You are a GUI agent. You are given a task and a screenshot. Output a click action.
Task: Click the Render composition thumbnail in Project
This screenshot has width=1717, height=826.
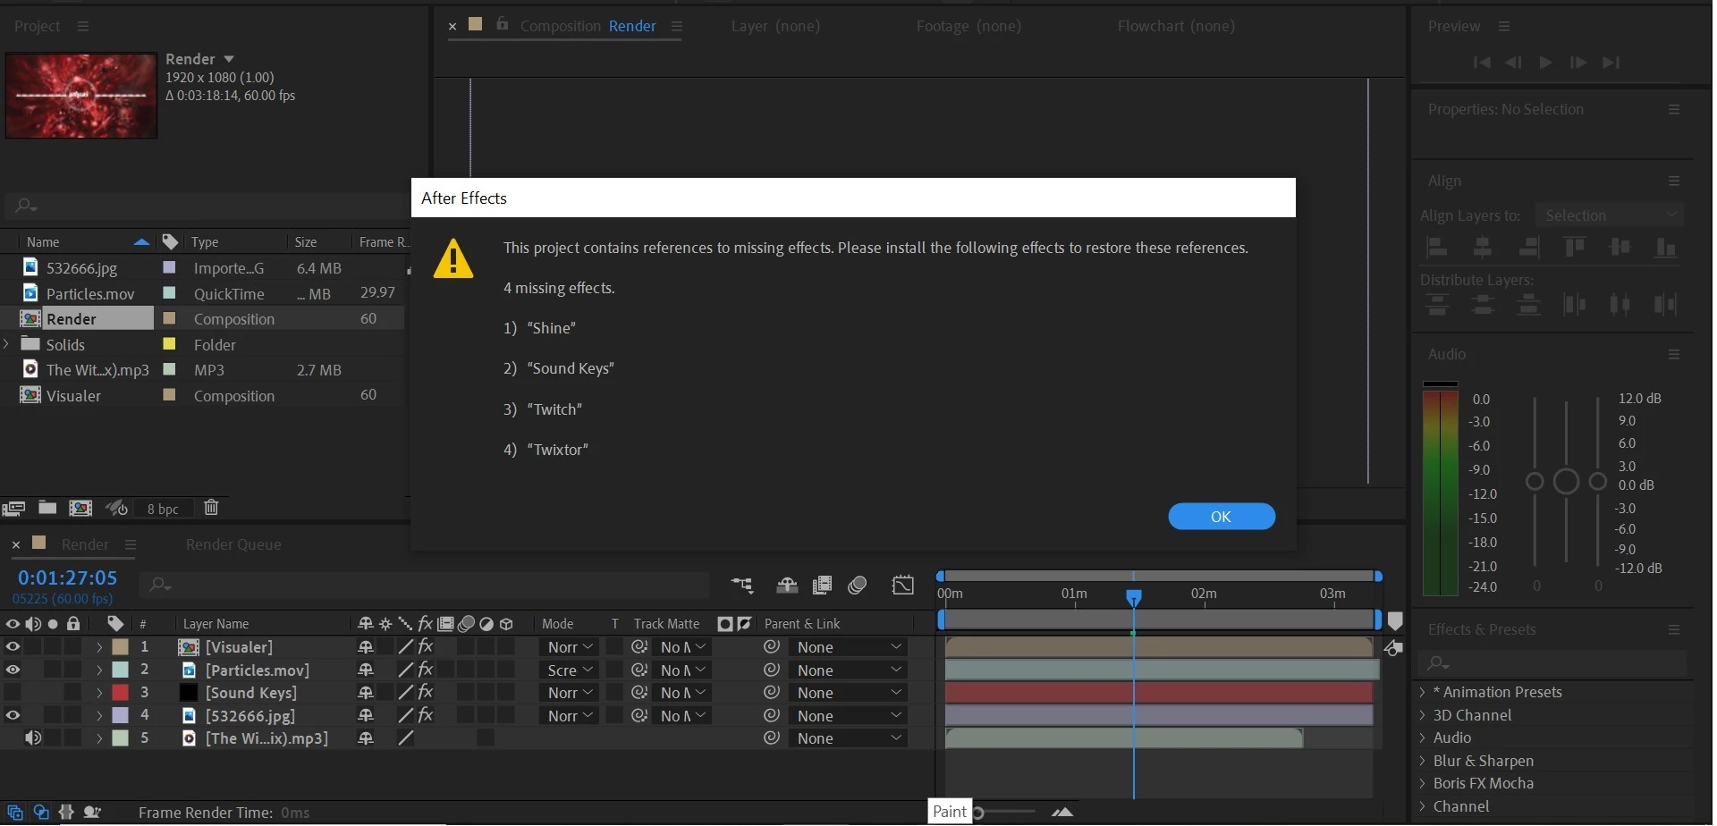(x=81, y=96)
